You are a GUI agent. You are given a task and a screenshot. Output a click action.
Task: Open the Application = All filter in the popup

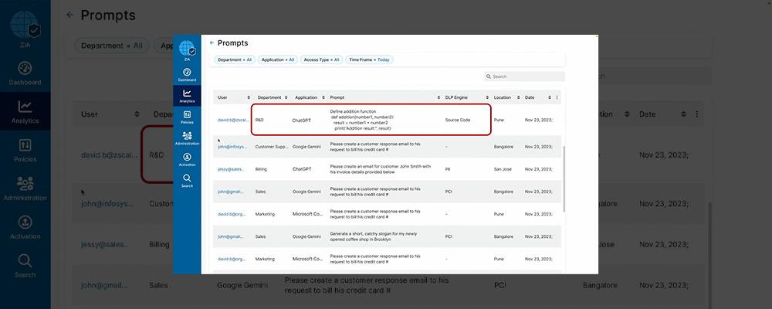[x=278, y=59]
